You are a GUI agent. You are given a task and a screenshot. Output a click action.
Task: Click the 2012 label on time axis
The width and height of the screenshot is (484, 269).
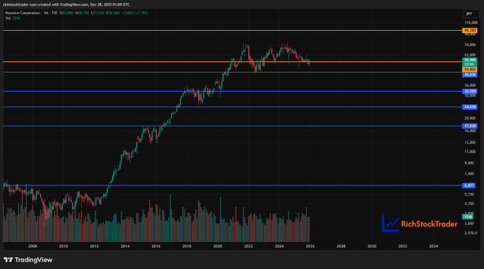click(94, 246)
